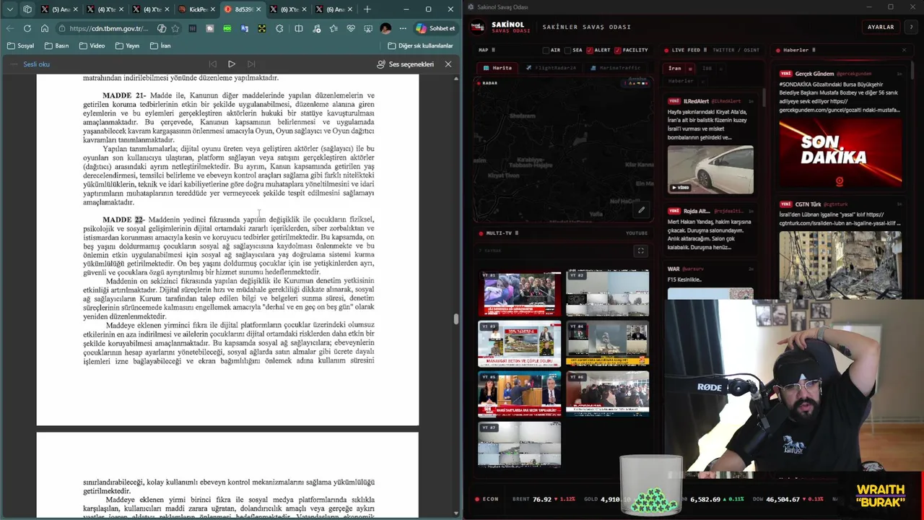Open the Yayın bookmarks folder

(x=126, y=45)
